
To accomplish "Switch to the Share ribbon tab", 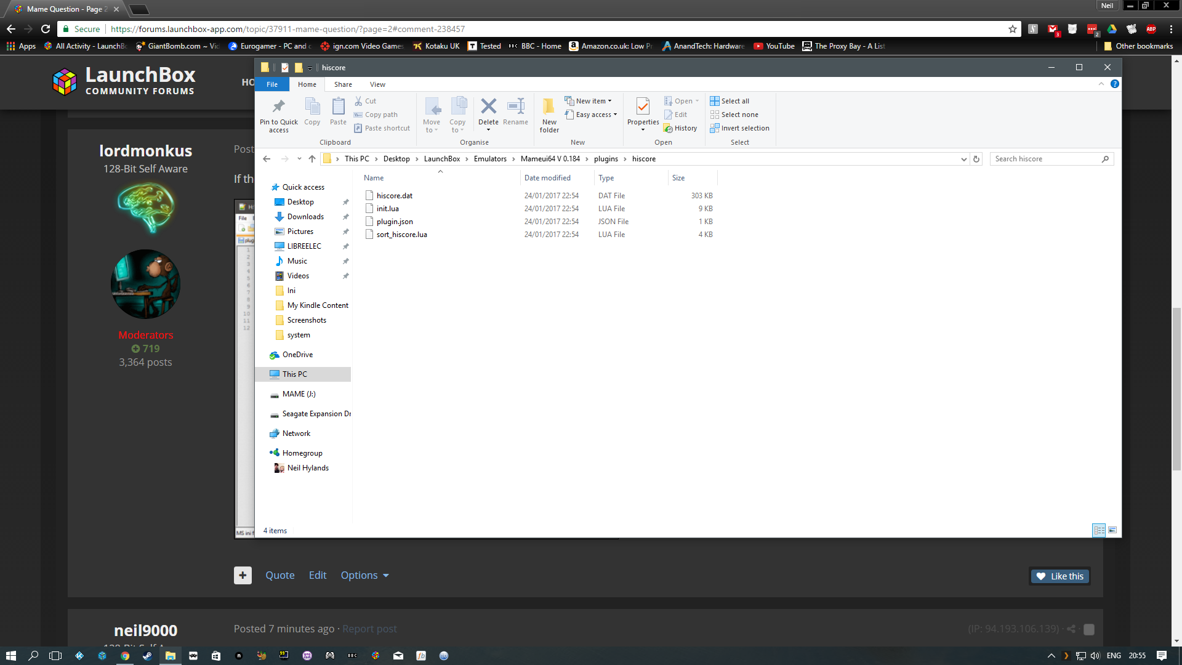I will pos(343,84).
